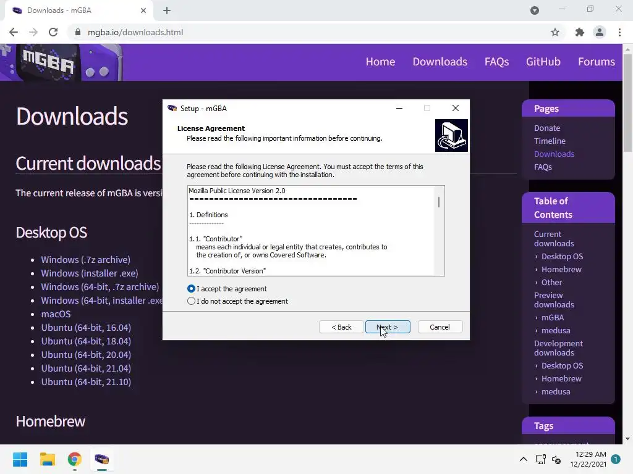The image size is (633, 474).
Task: Open Downloads in the Pages sidebar
Action: [554, 154]
